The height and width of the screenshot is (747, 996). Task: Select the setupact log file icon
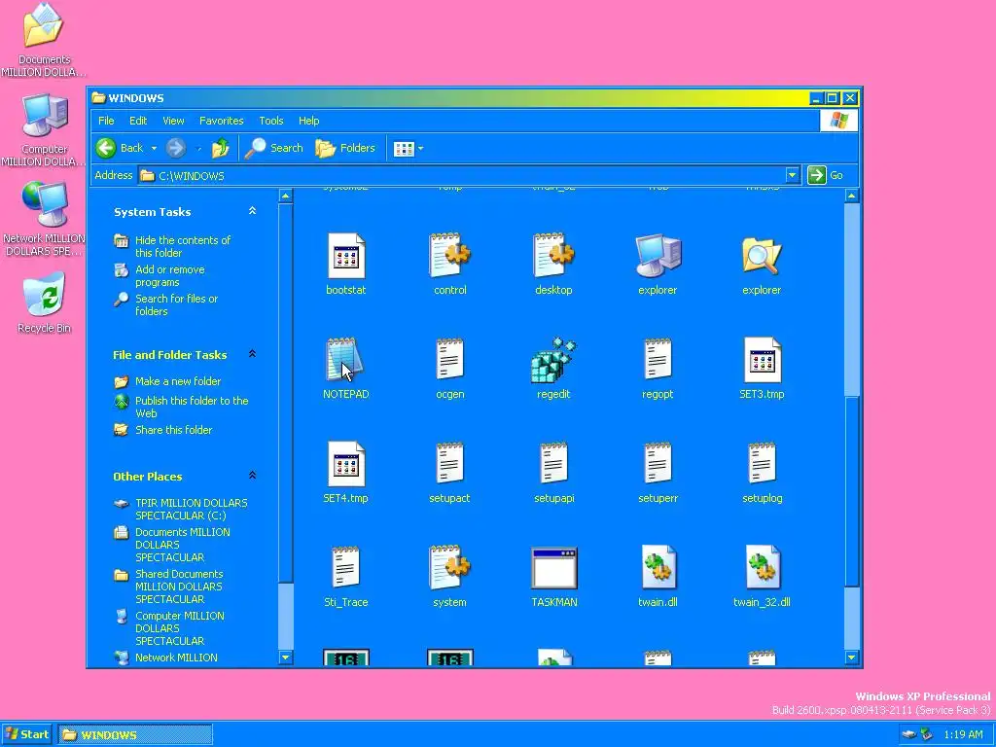tap(449, 464)
